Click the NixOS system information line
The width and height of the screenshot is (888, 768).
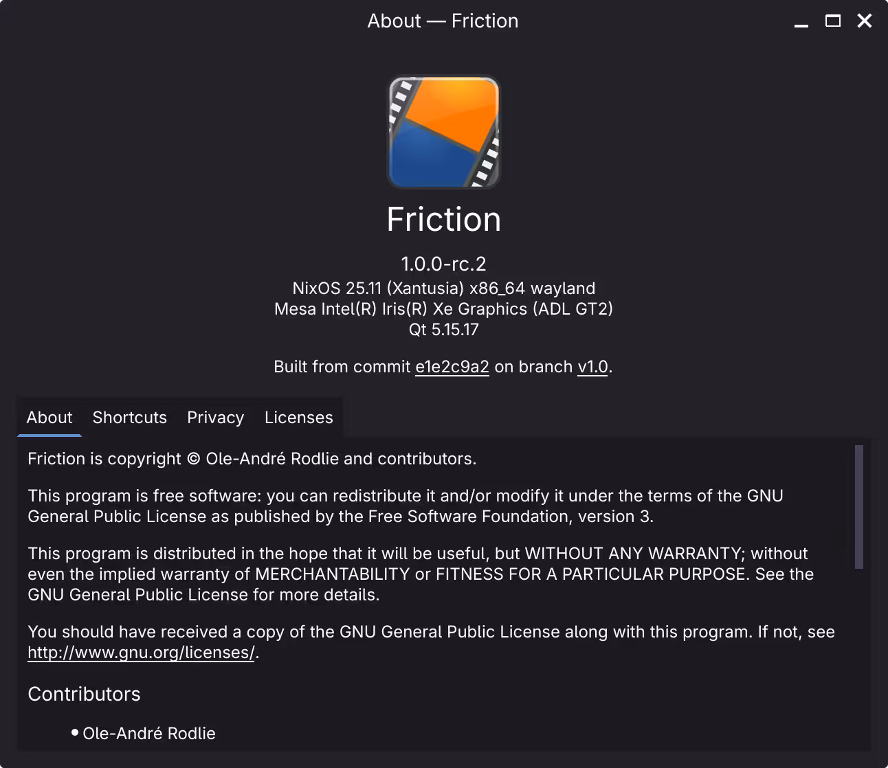[x=443, y=288]
